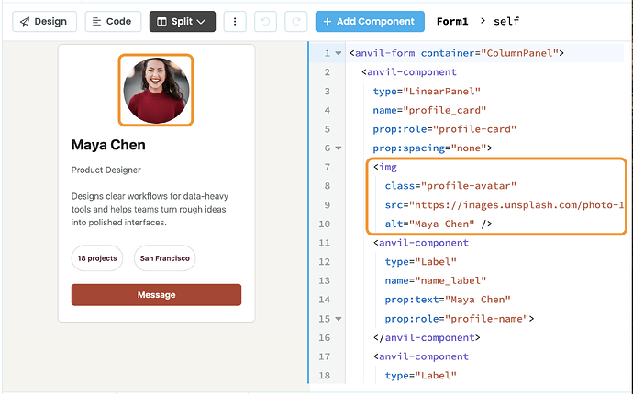The image size is (633, 394).
Task: Click the Message button in preview
Action: (x=156, y=295)
